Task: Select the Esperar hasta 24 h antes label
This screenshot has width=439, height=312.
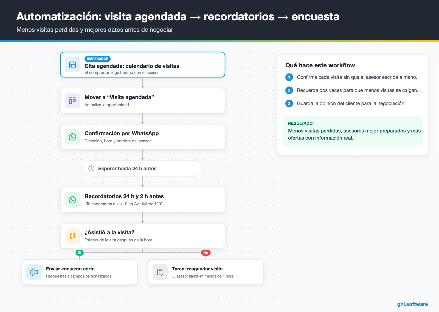Action: pos(127,169)
